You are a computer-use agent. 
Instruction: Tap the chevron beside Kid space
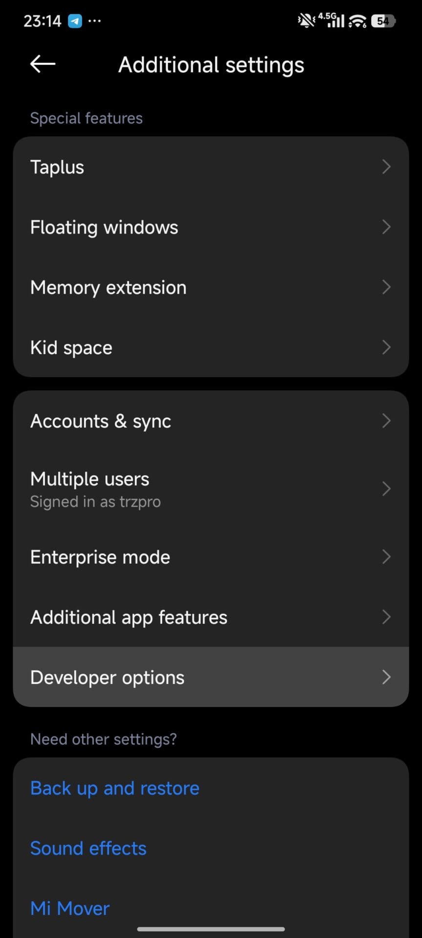[386, 347]
